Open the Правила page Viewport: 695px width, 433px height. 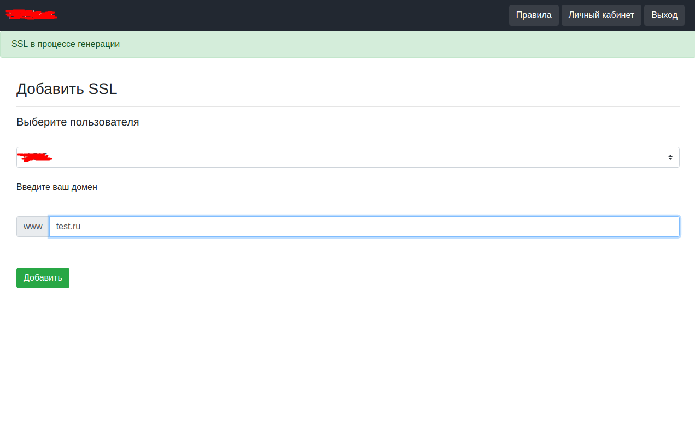[x=533, y=15]
